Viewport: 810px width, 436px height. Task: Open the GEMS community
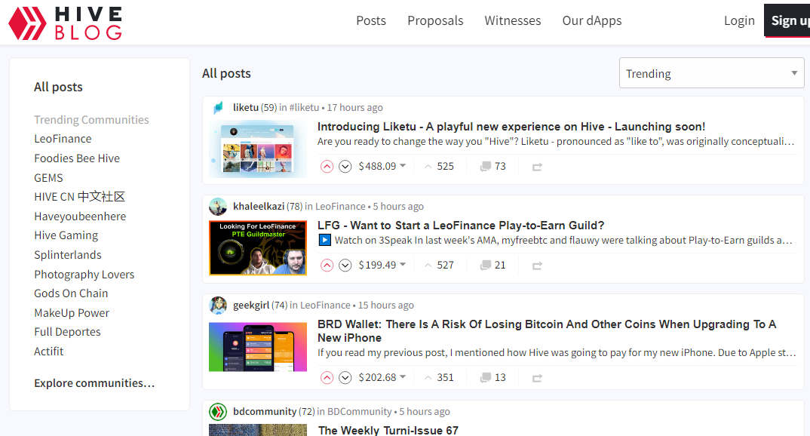[x=48, y=178]
